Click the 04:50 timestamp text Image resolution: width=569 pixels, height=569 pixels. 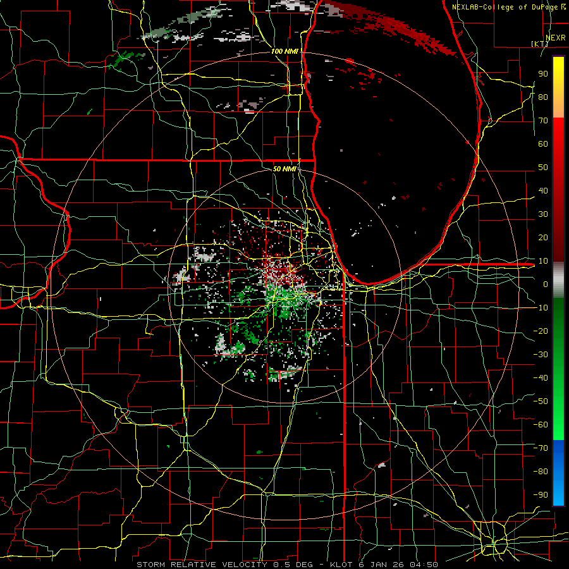[424, 565]
